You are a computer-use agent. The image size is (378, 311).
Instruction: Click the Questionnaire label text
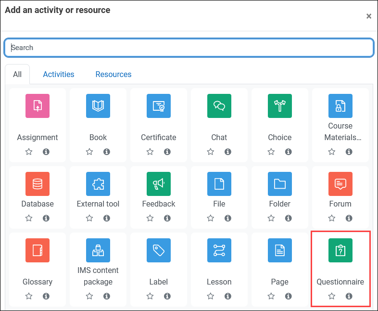coord(340,282)
